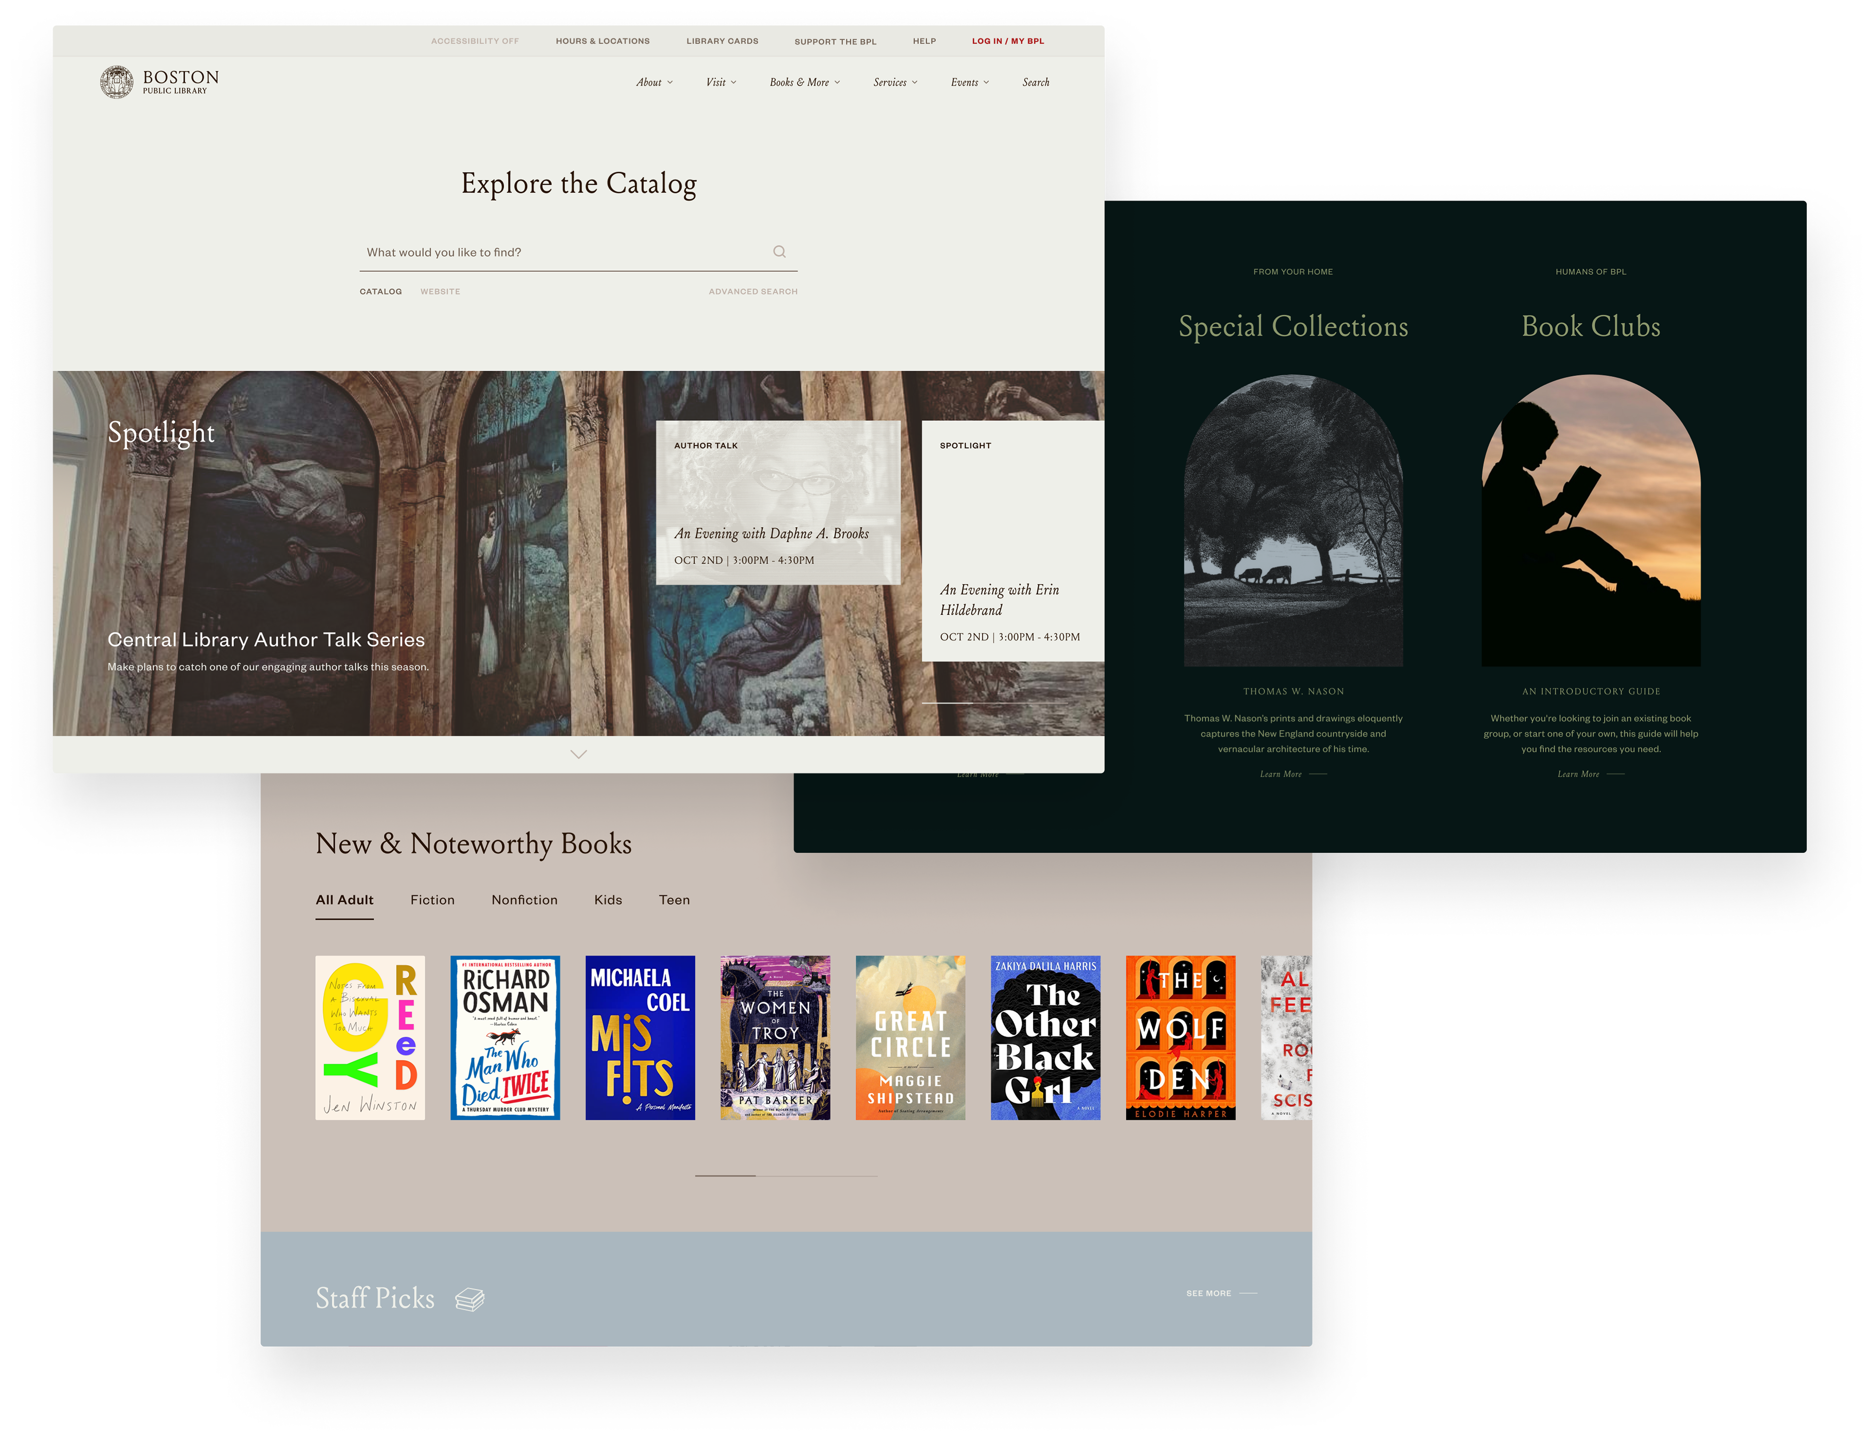Open the Thomas W. Nason arched image
Screen dimensions: 1871x1438
(1293, 520)
